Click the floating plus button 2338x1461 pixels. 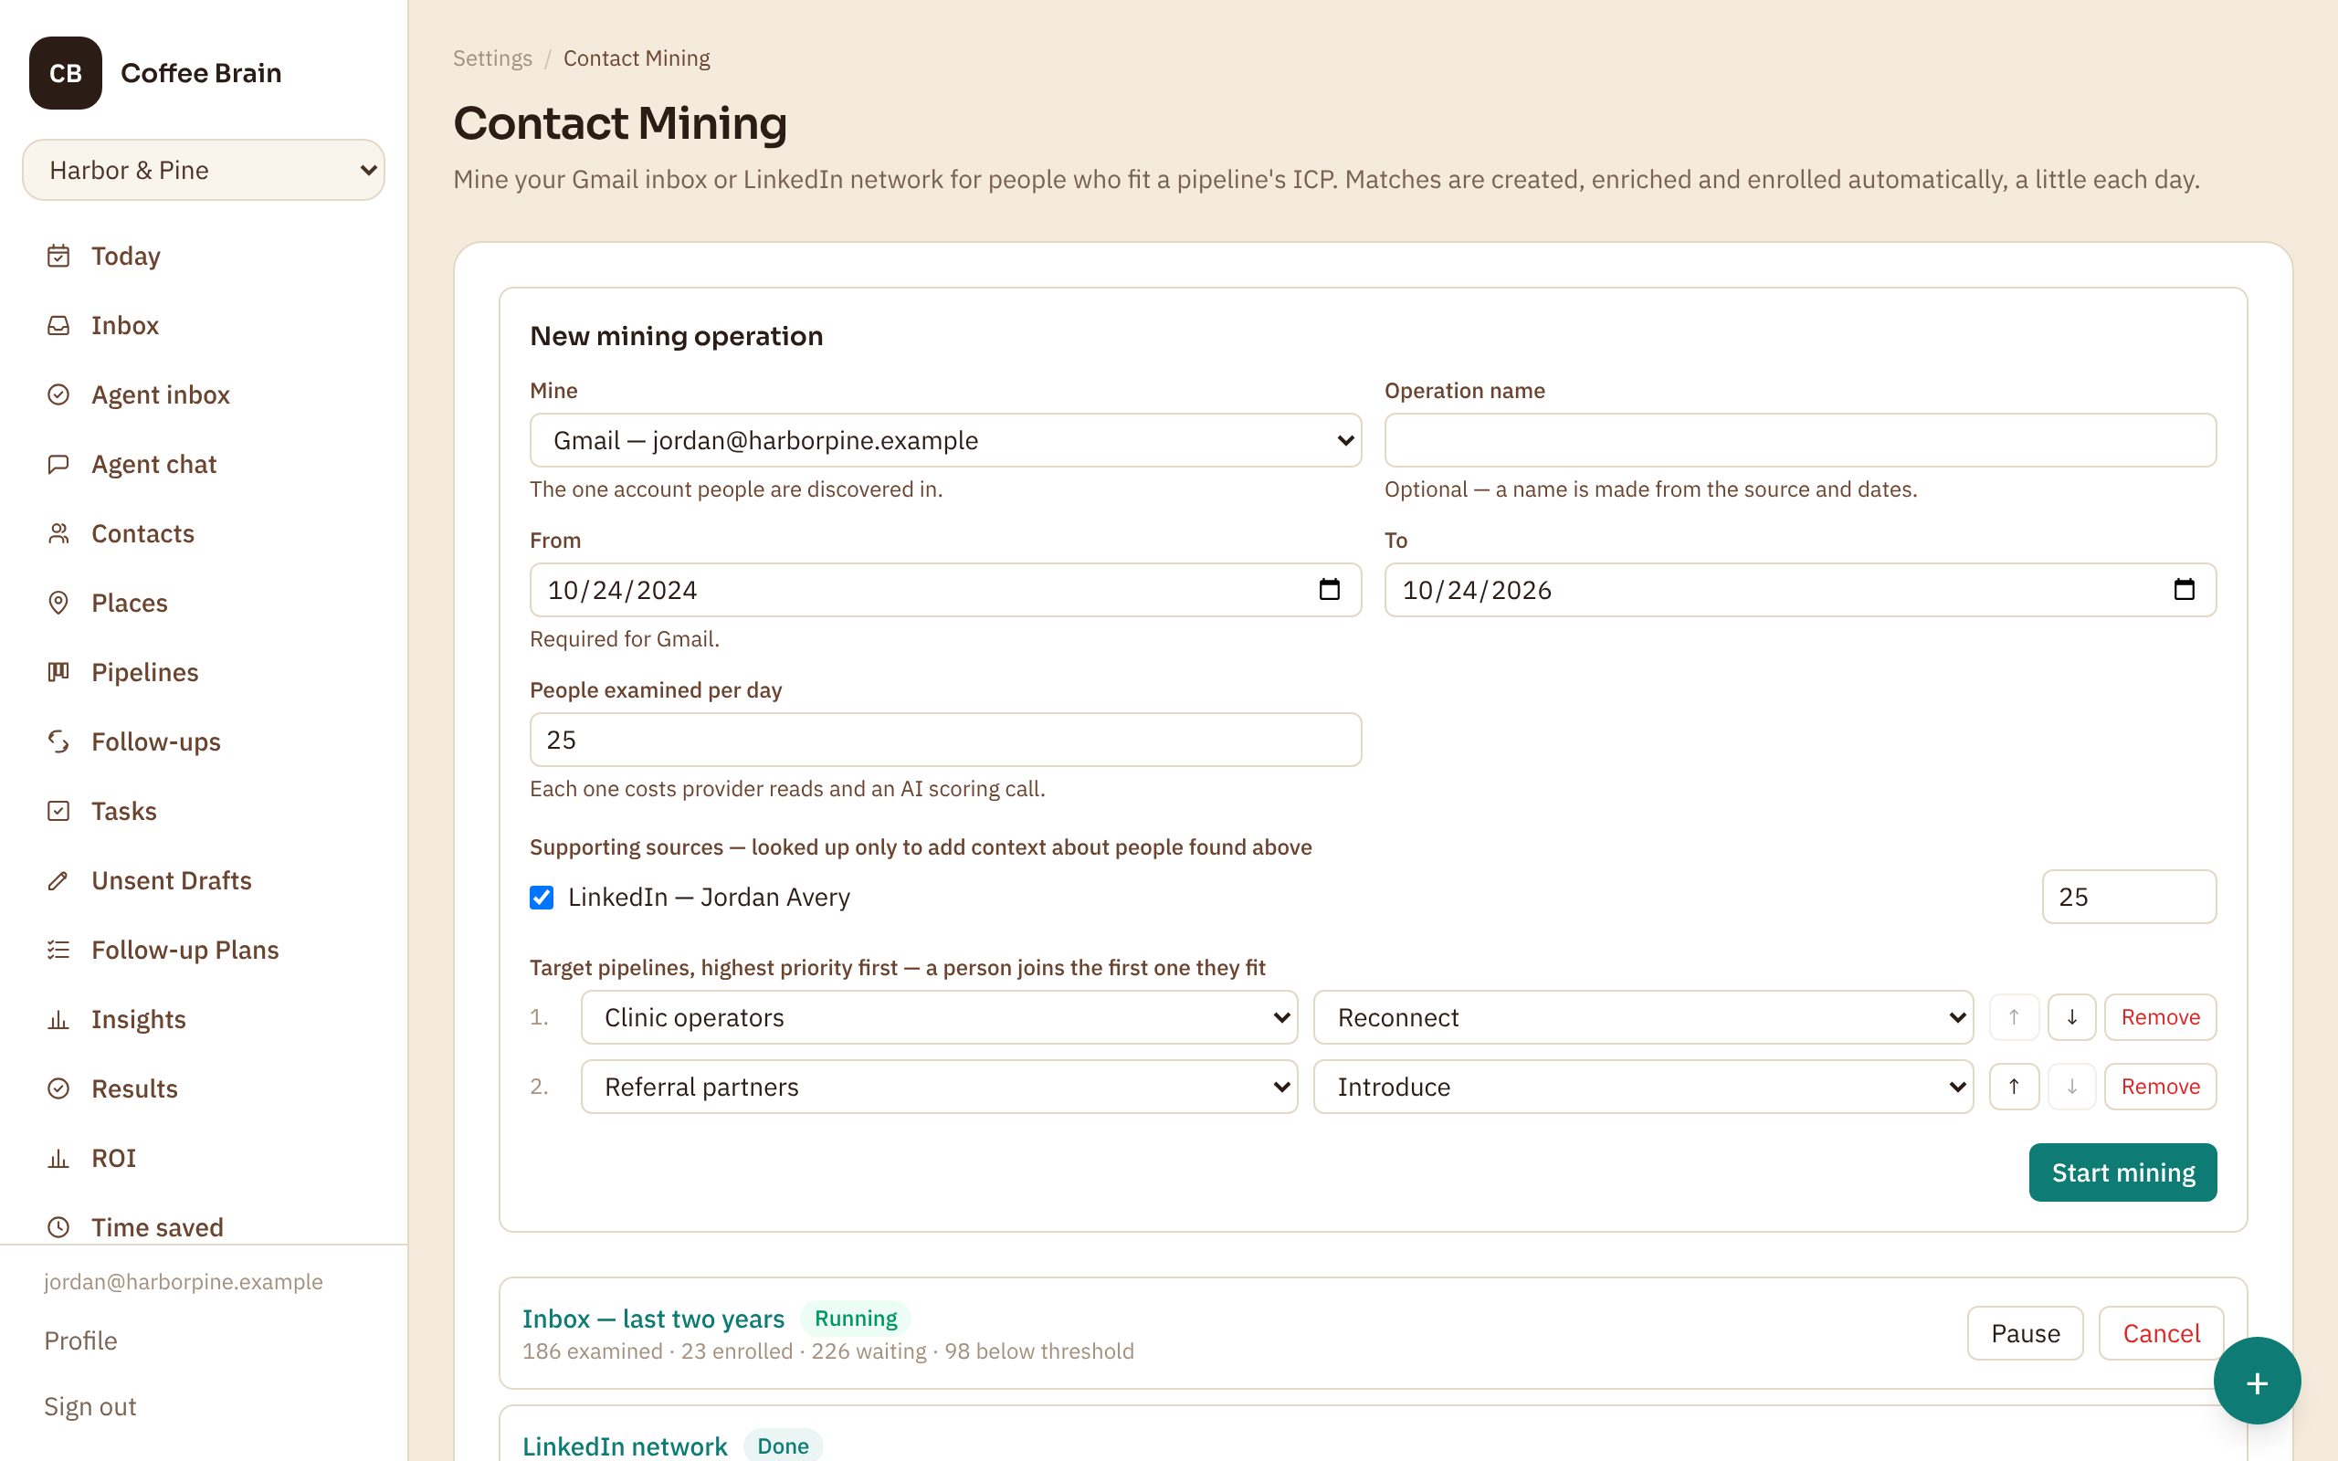click(2257, 1382)
